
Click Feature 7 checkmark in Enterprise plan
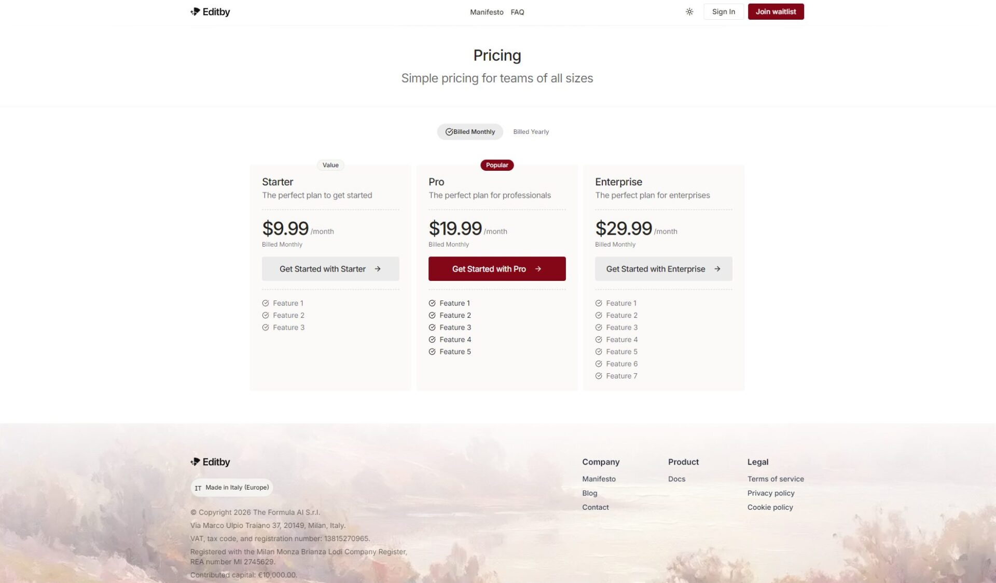coord(599,376)
